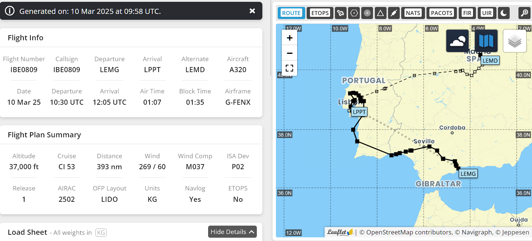This screenshot has height=241, width=532.
Task: Open the map layers stack selector
Action: (x=515, y=41)
